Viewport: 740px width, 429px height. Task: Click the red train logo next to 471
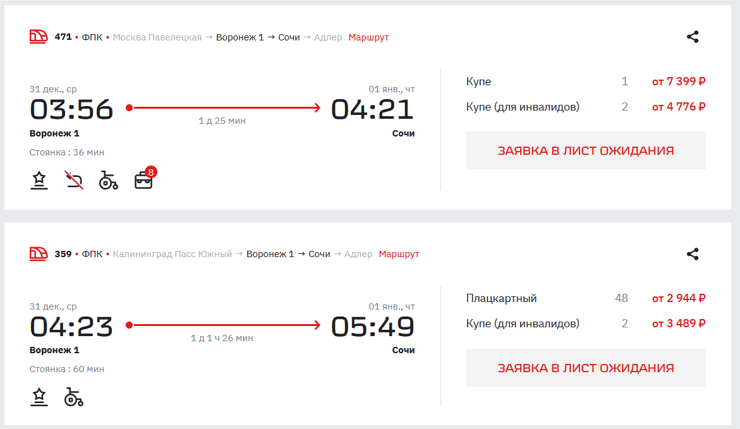39,37
